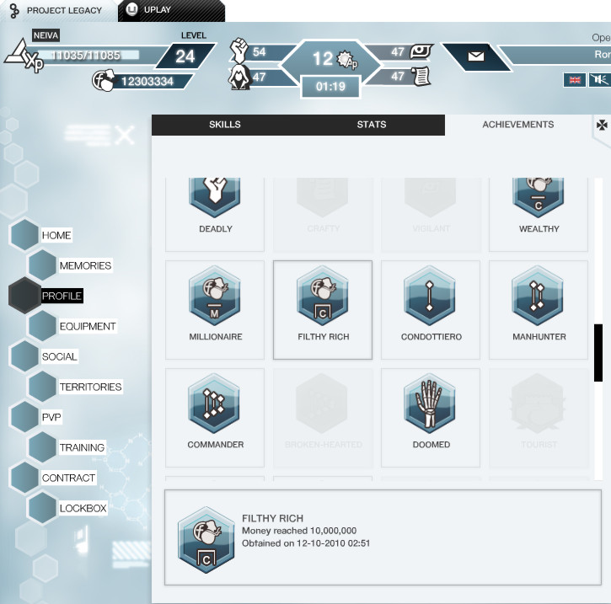Image resolution: width=611 pixels, height=604 pixels.
Task: Click the level 24 badge
Action: coord(185,56)
